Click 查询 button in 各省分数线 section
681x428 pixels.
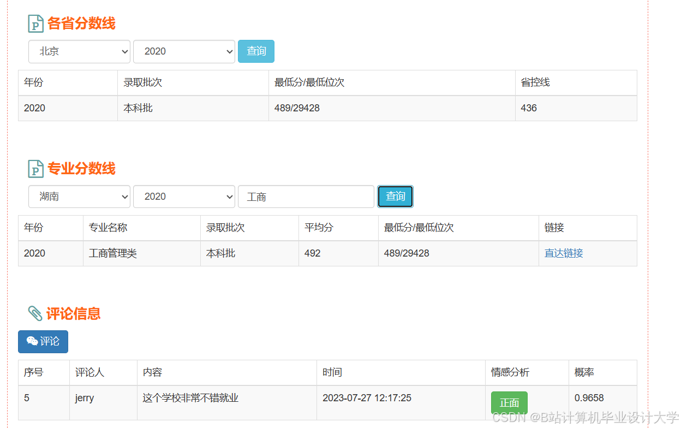pos(256,51)
